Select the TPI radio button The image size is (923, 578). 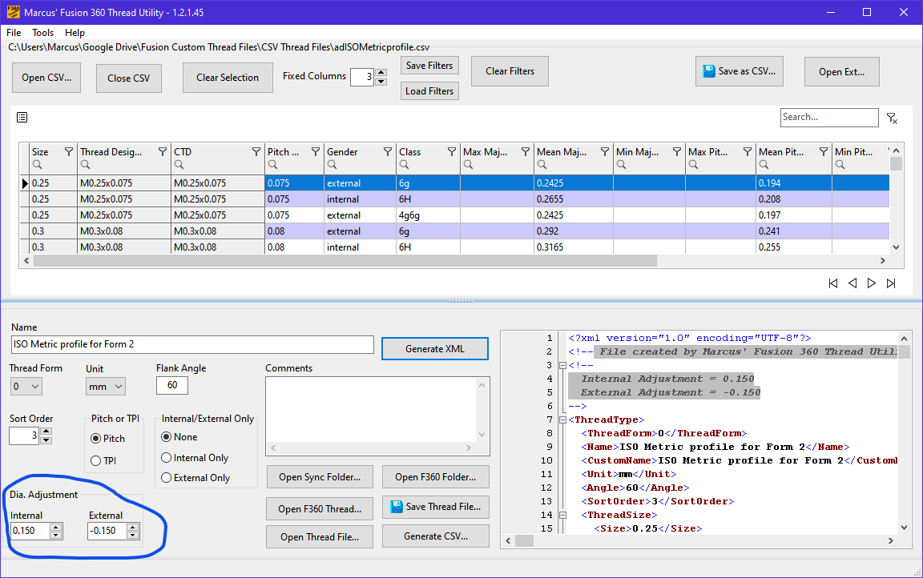(96, 460)
